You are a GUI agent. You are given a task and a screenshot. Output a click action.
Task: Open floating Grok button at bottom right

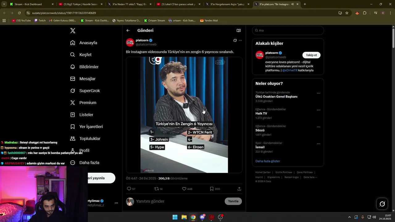coord(382,204)
